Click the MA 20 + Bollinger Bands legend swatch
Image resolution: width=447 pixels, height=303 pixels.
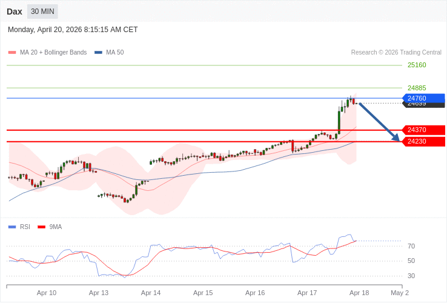tap(12, 53)
